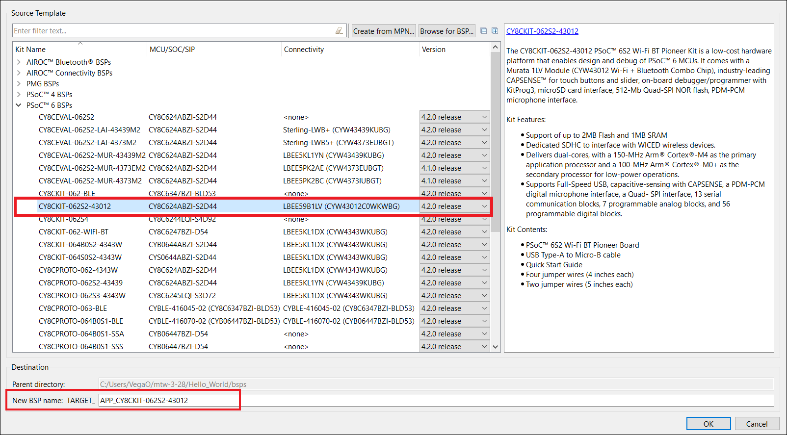The image size is (787, 435).
Task: Open version dropdown for CY8CPROTO-063-BLE
Action: click(x=454, y=308)
